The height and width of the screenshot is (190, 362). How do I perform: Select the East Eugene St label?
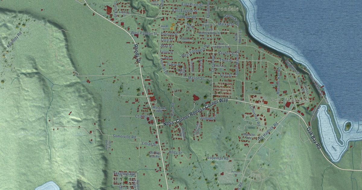tap(185, 11)
